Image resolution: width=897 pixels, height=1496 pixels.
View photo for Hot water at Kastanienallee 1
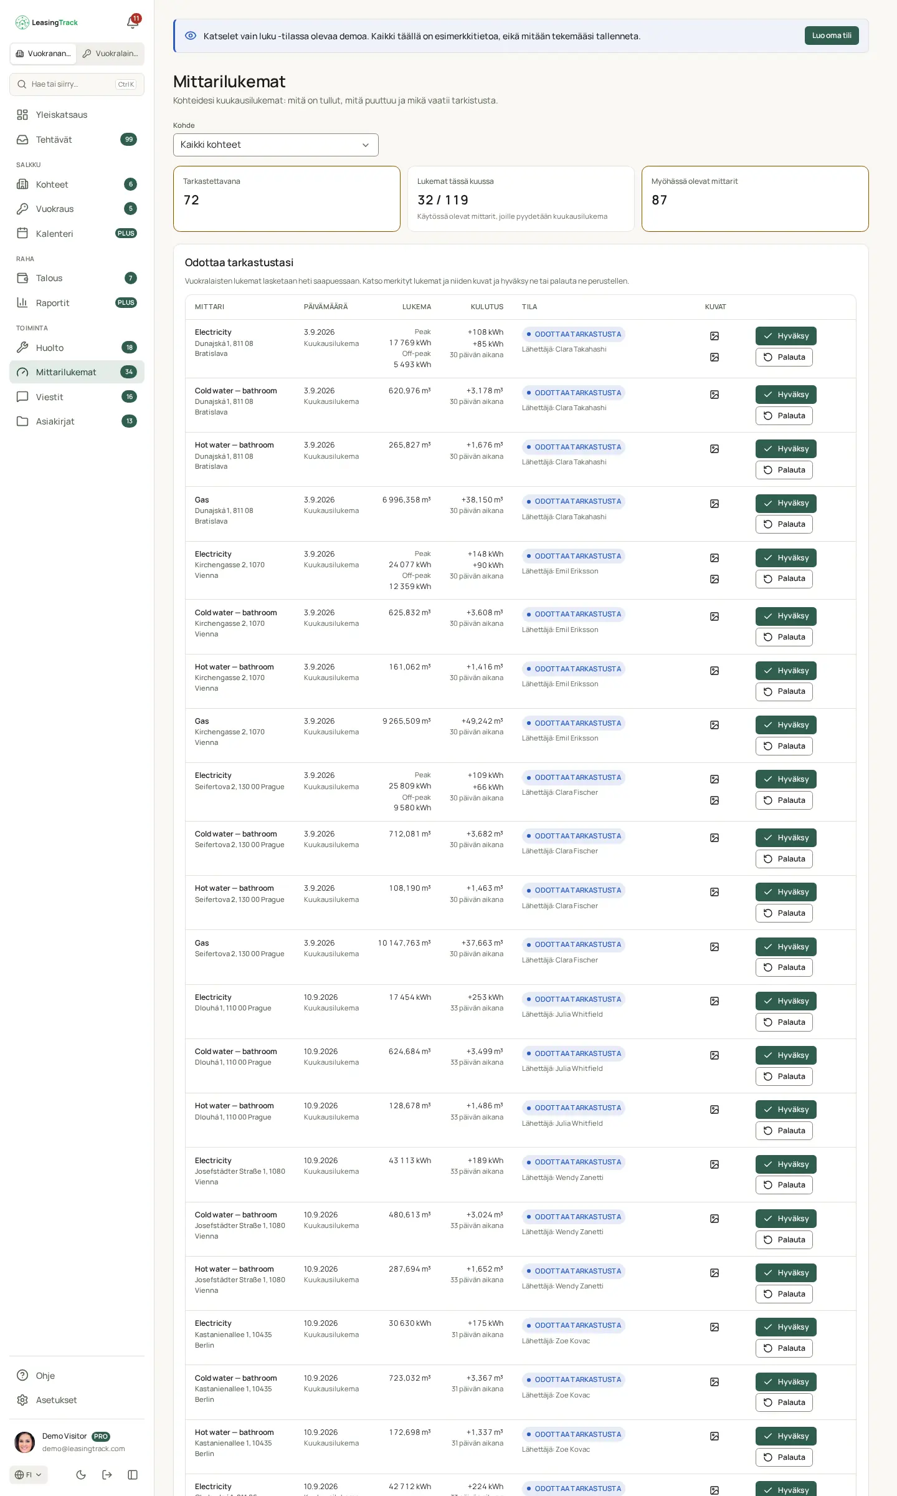(714, 1436)
